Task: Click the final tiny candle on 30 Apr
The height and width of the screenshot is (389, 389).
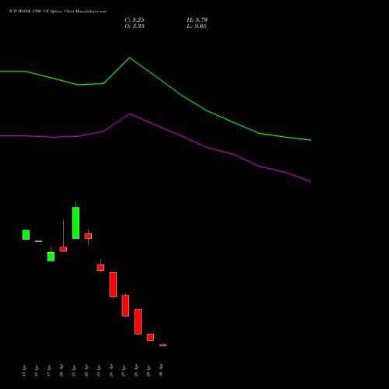Action: pyautogui.click(x=163, y=345)
